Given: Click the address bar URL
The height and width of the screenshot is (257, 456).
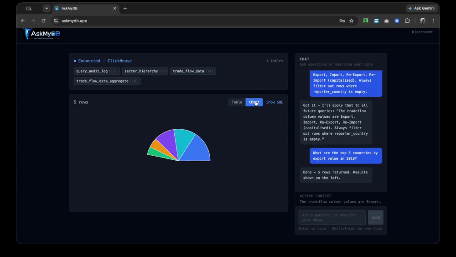Looking at the screenshot, I should point(74,21).
